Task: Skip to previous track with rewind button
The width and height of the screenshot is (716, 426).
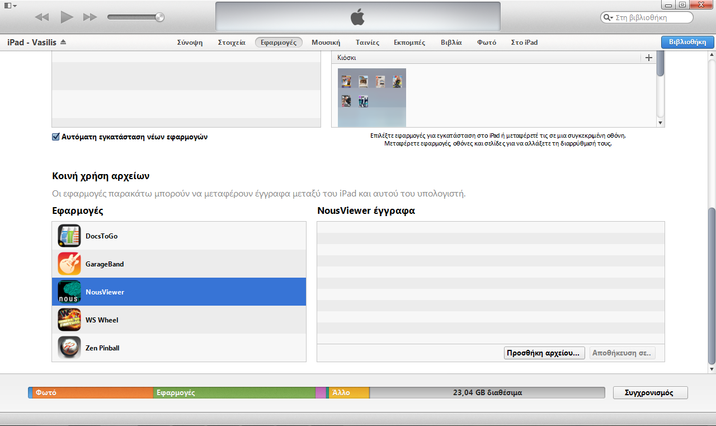Action: 42,17
